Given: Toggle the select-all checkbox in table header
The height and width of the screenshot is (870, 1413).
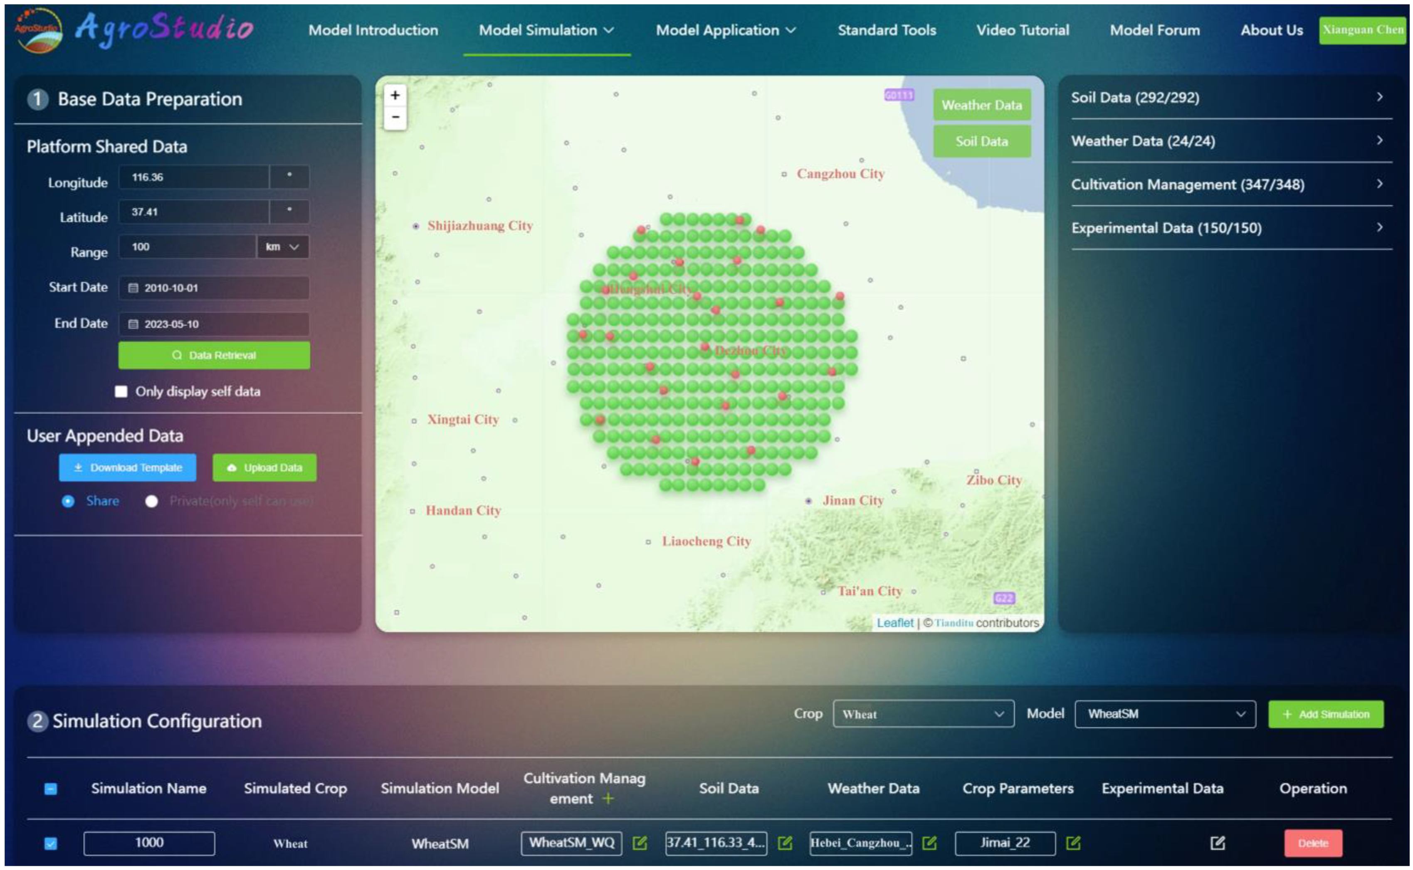Looking at the screenshot, I should coord(51,789).
